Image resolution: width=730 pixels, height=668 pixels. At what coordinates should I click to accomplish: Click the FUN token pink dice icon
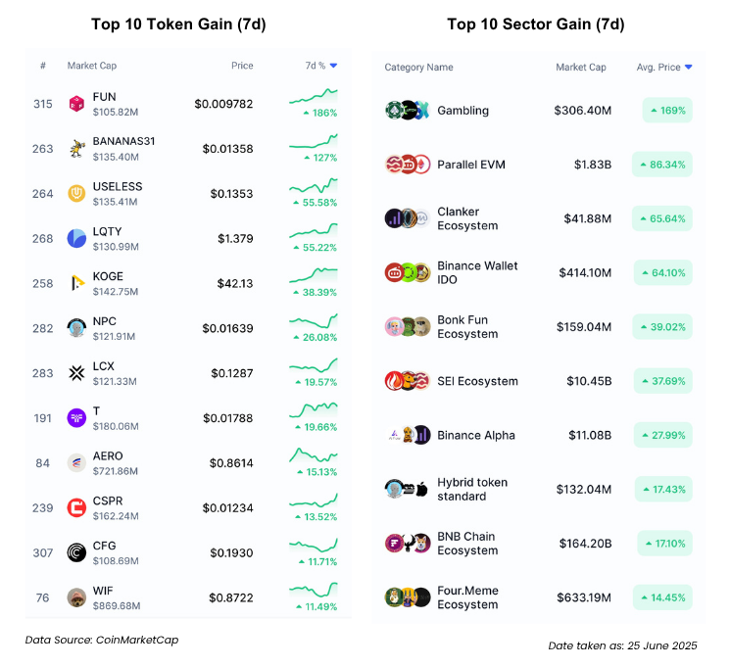pos(76,104)
